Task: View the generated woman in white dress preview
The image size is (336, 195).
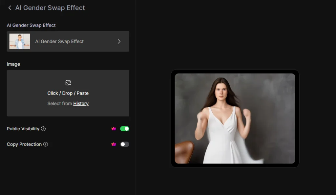Action: [235, 118]
